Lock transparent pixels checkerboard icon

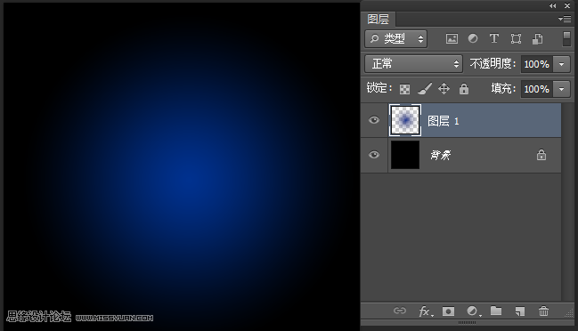coord(404,89)
